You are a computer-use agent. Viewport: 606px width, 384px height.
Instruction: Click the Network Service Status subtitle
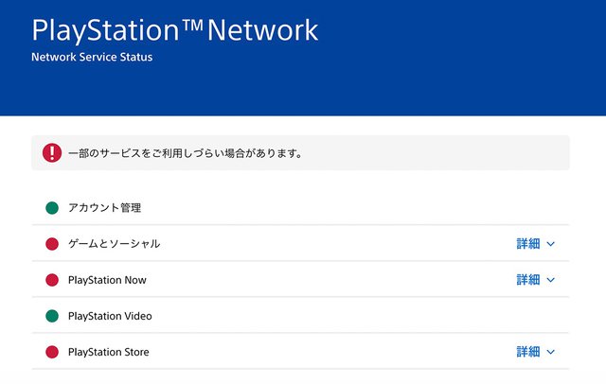tap(92, 57)
